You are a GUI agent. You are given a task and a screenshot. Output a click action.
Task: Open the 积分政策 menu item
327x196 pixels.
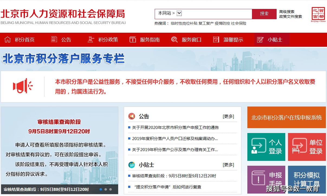(x=108, y=40)
